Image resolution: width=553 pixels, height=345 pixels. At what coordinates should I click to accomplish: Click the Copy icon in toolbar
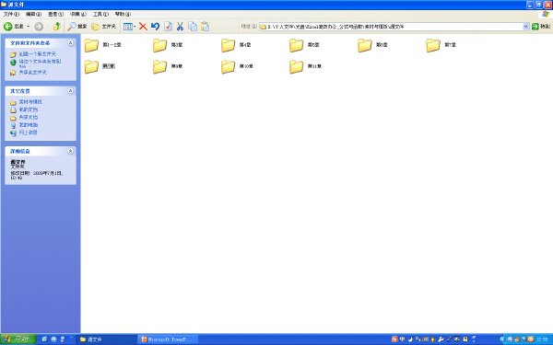(193, 27)
